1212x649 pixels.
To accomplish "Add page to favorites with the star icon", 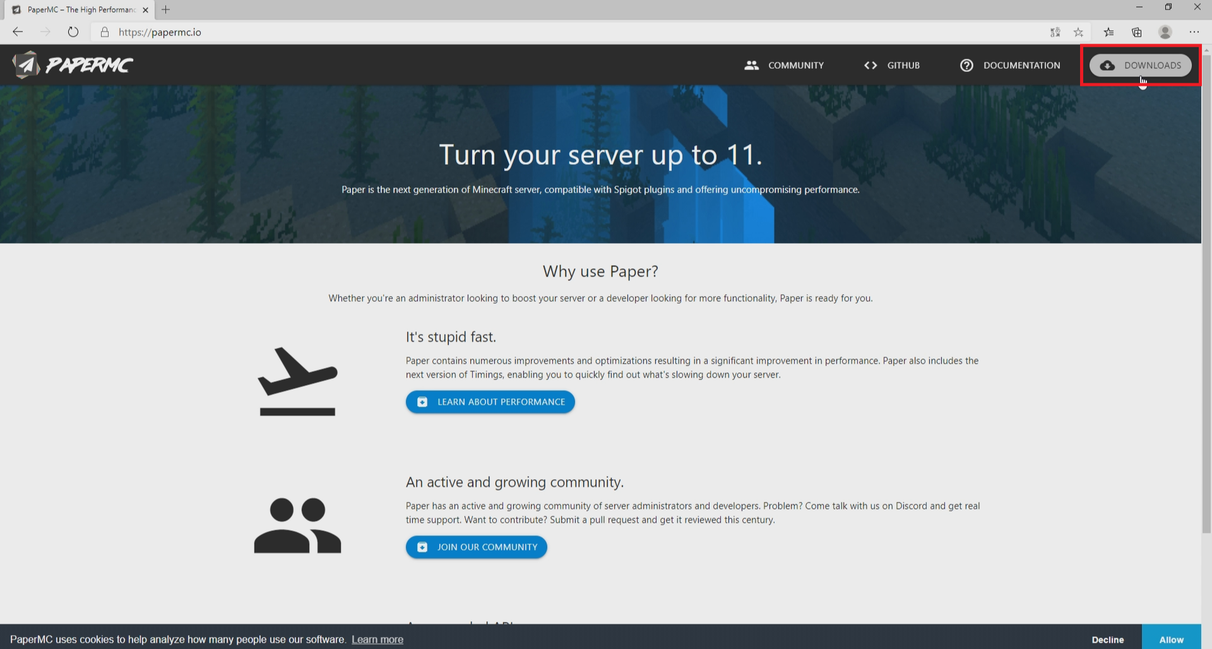I will 1078,32.
